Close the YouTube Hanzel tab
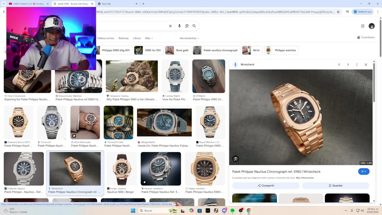Viewport: 382px width, 215px height. [47, 4]
